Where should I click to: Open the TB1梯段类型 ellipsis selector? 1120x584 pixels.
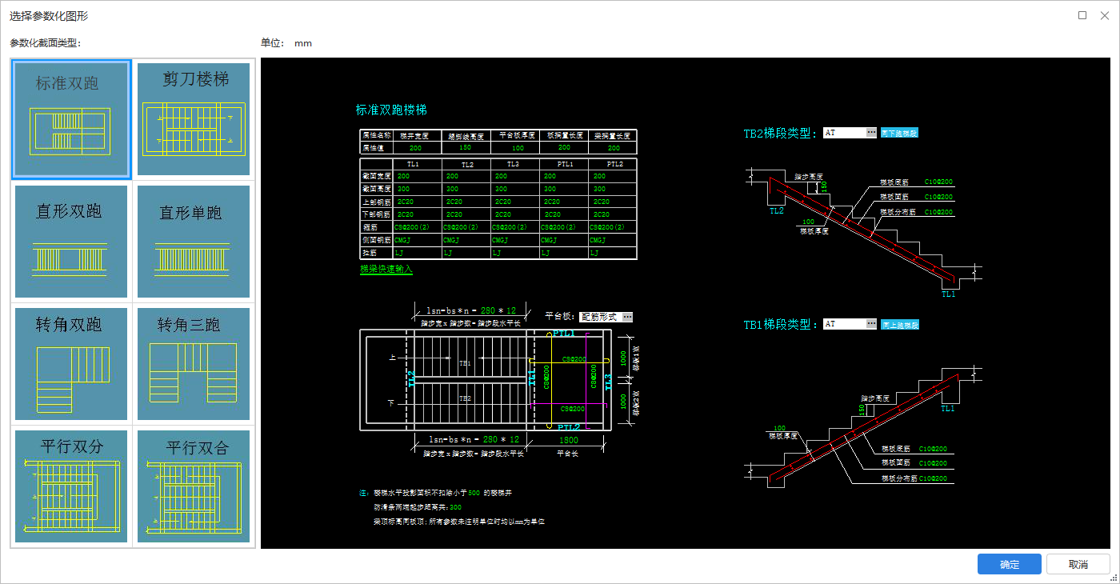(871, 324)
